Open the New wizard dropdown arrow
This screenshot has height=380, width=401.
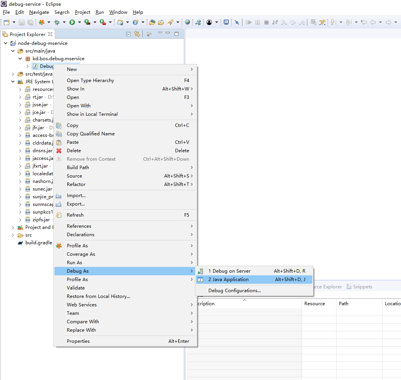[14, 23]
